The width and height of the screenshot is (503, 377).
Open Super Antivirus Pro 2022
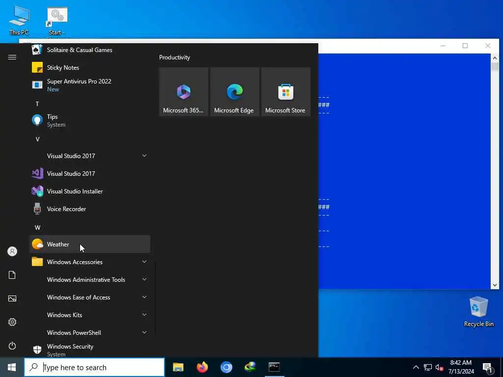pyautogui.click(x=90, y=85)
